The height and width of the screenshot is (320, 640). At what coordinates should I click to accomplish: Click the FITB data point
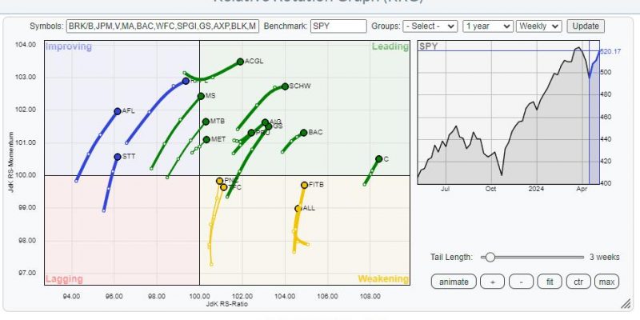pos(305,185)
